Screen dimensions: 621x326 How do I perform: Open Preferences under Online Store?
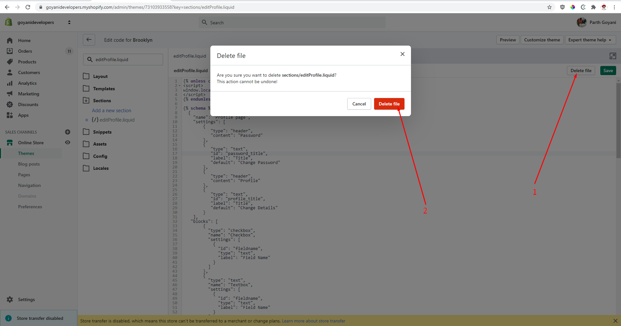pos(30,207)
